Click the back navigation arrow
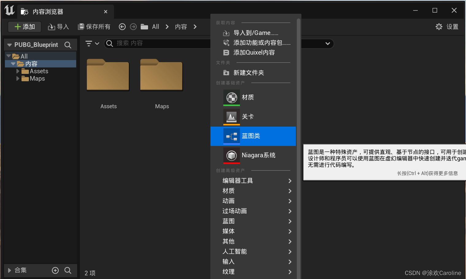The height and width of the screenshot is (279, 466). (122, 27)
